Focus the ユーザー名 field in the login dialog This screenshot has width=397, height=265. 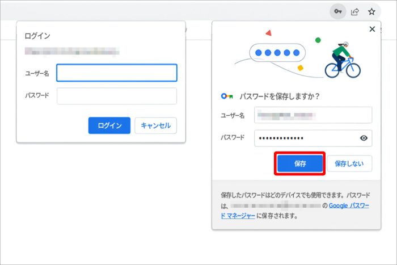(x=117, y=73)
